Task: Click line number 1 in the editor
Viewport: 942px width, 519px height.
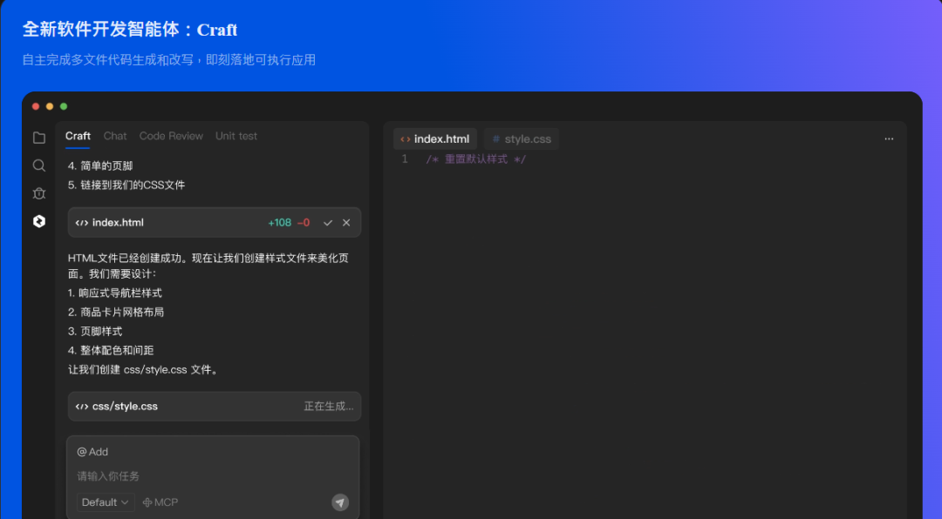Action: pos(405,159)
